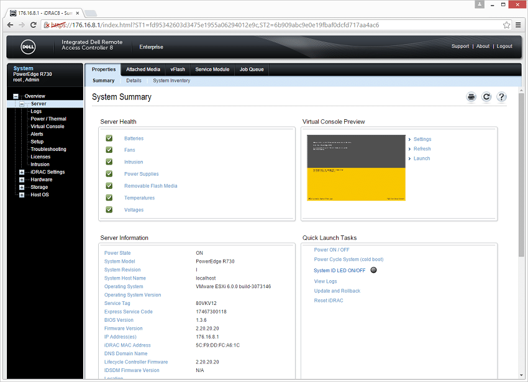Image resolution: width=528 pixels, height=382 pixels.
Task: Click the Reset iDRAC link
Action: pyautogui.click(x=329, y=301)
